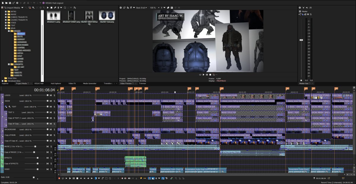Click the save snapshot to file icon

172,8
